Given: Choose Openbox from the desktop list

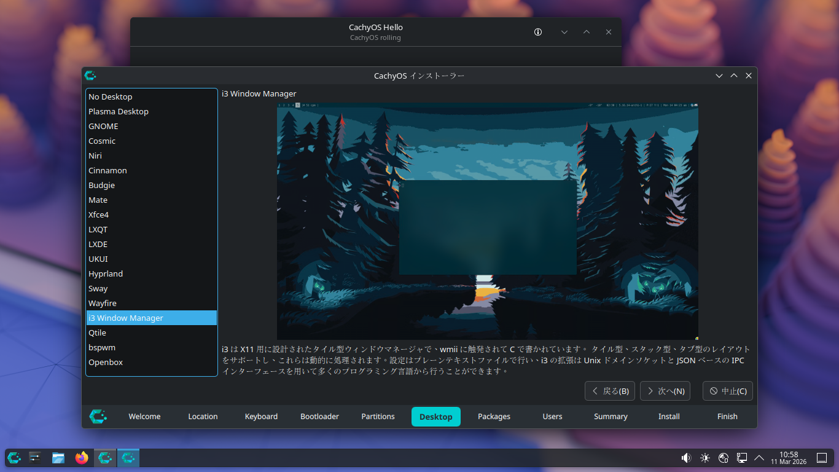Looking at the screenshot, I should [x=152, y=362].
